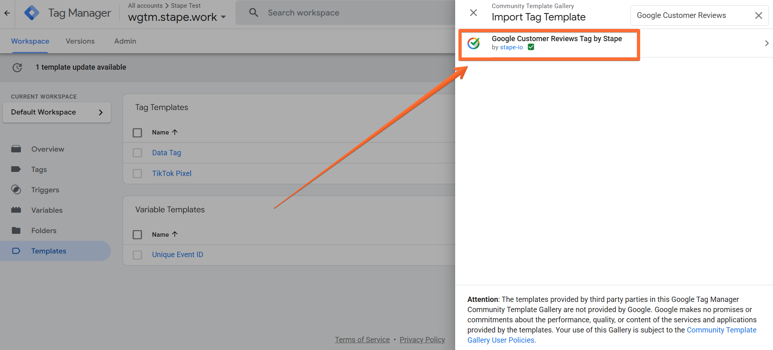Open the Overview sidebar icon
The image size is (773, 350).
16,149
